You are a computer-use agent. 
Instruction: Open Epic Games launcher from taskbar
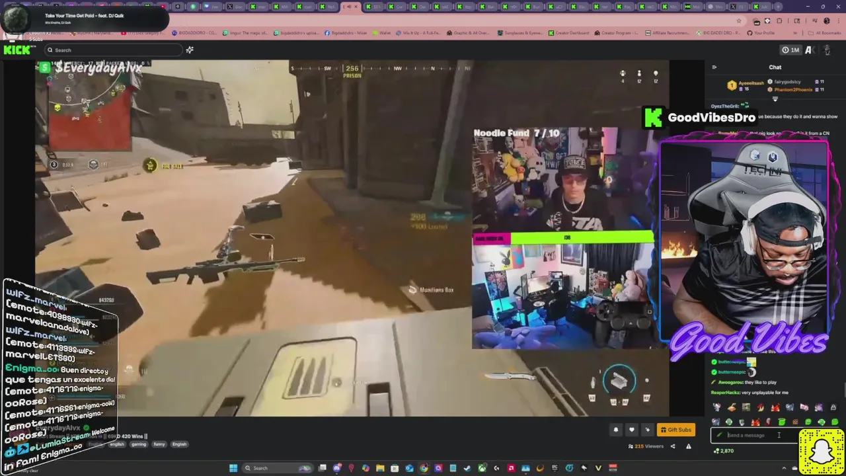(555, 468)
